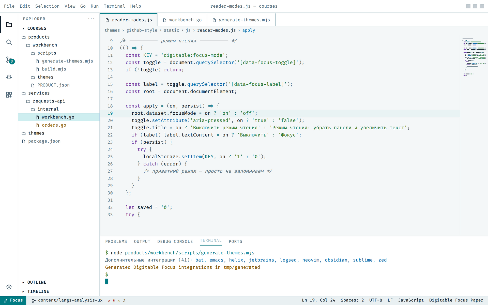Click the themes breadcrumb segment
This screenshot has width=488, height=305.
[112, 30]
